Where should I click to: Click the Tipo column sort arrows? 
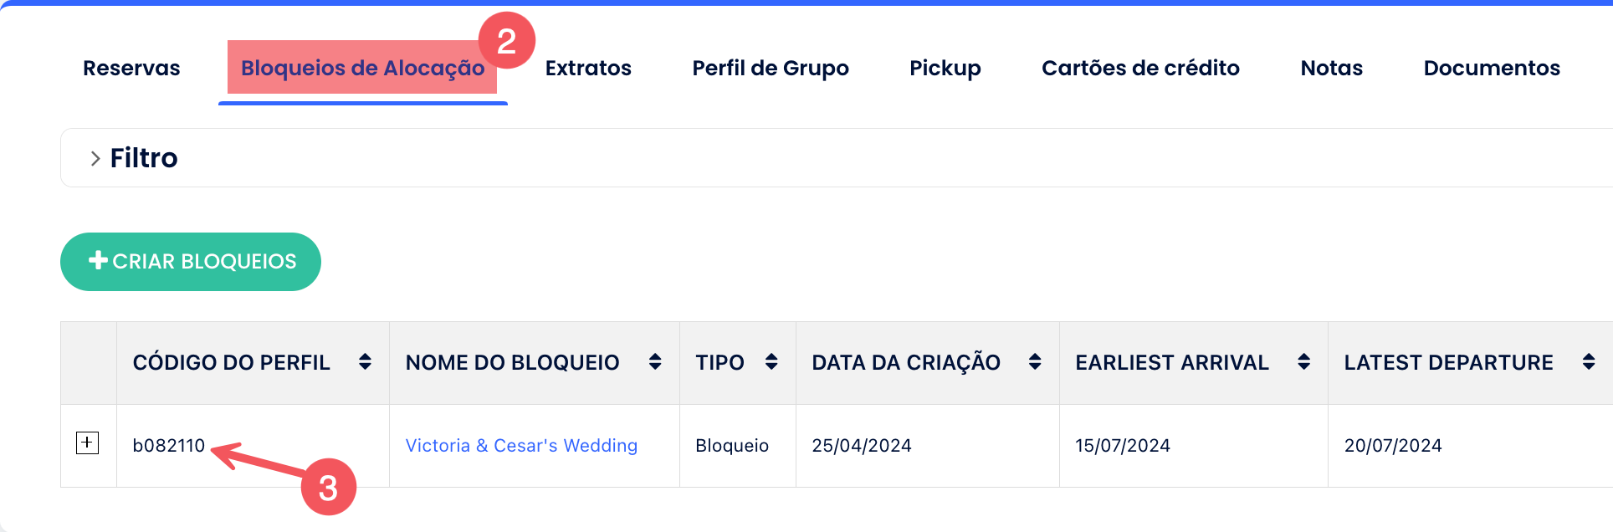771,361
